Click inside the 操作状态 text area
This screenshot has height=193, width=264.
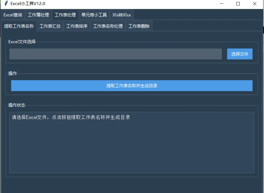tap(132, 143)
